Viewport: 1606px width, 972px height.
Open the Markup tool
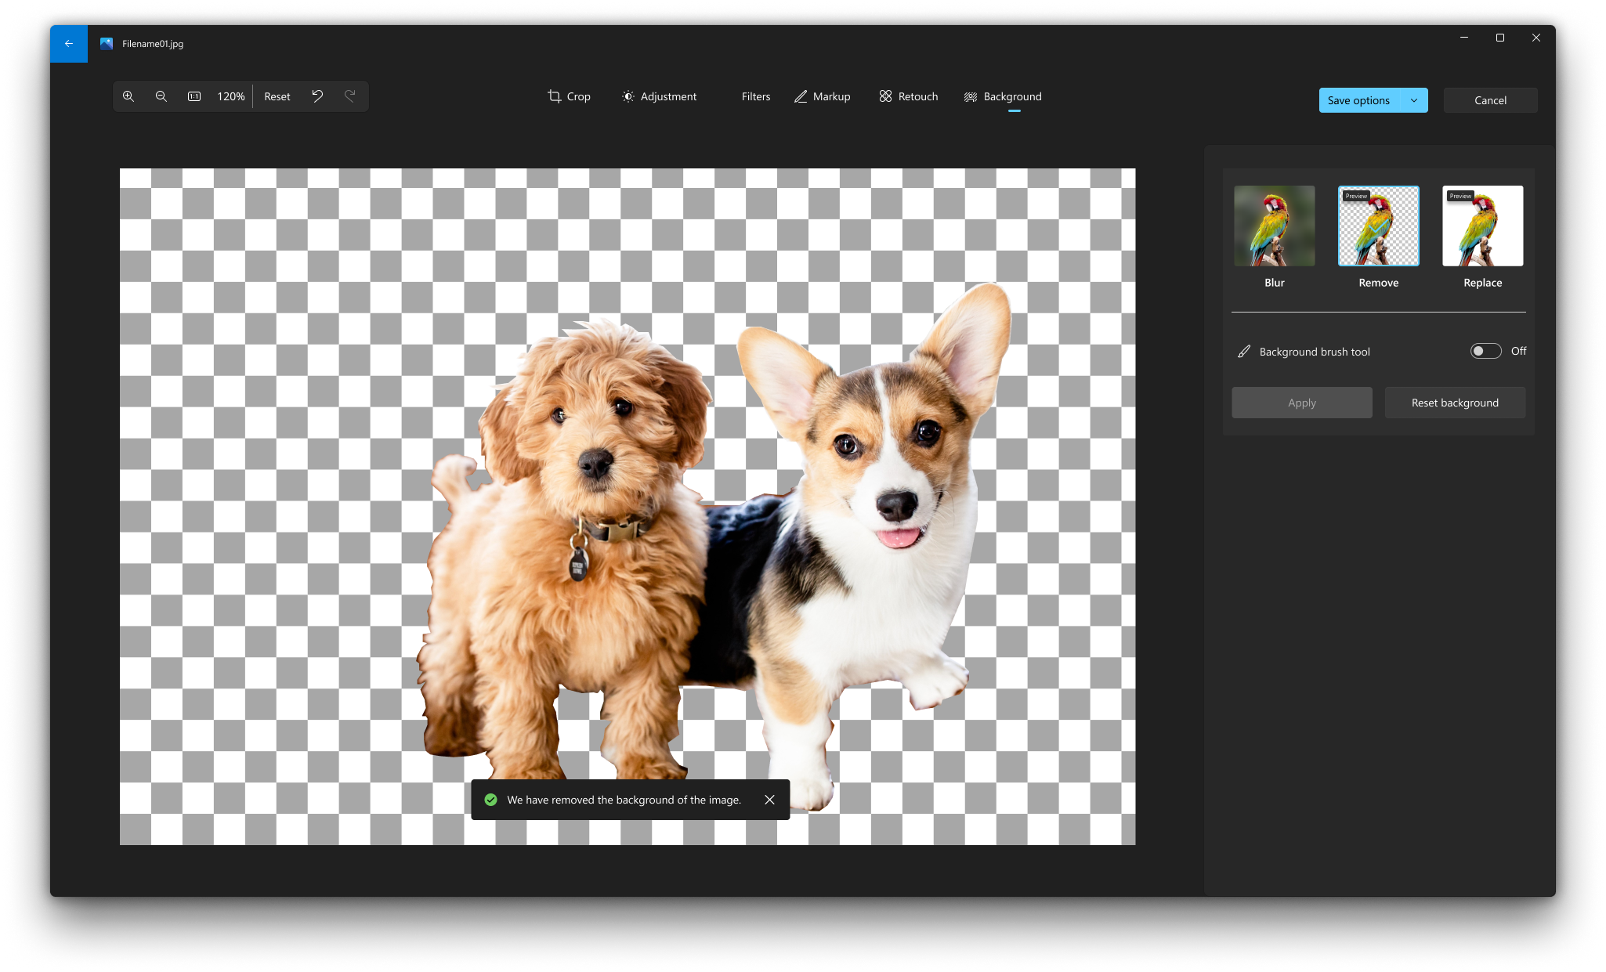(821, 96)
